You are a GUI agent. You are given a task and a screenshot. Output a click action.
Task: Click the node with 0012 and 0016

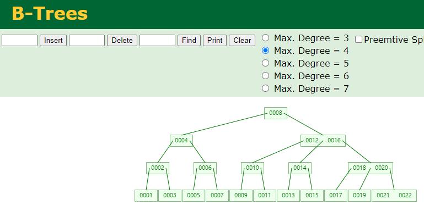pos(323,141)
